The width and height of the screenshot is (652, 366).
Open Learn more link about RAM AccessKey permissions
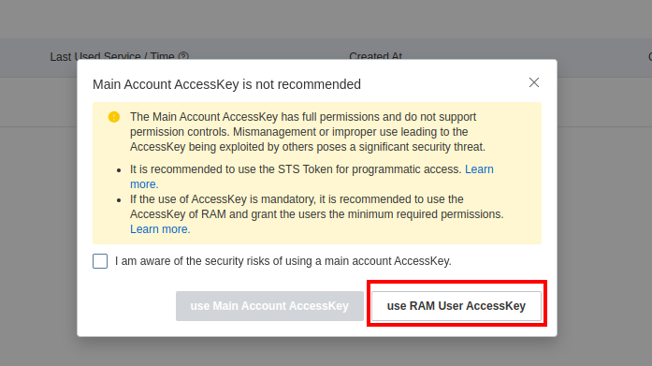[160, 229]
